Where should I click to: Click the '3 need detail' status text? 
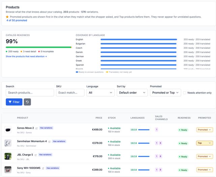(29, 51)
